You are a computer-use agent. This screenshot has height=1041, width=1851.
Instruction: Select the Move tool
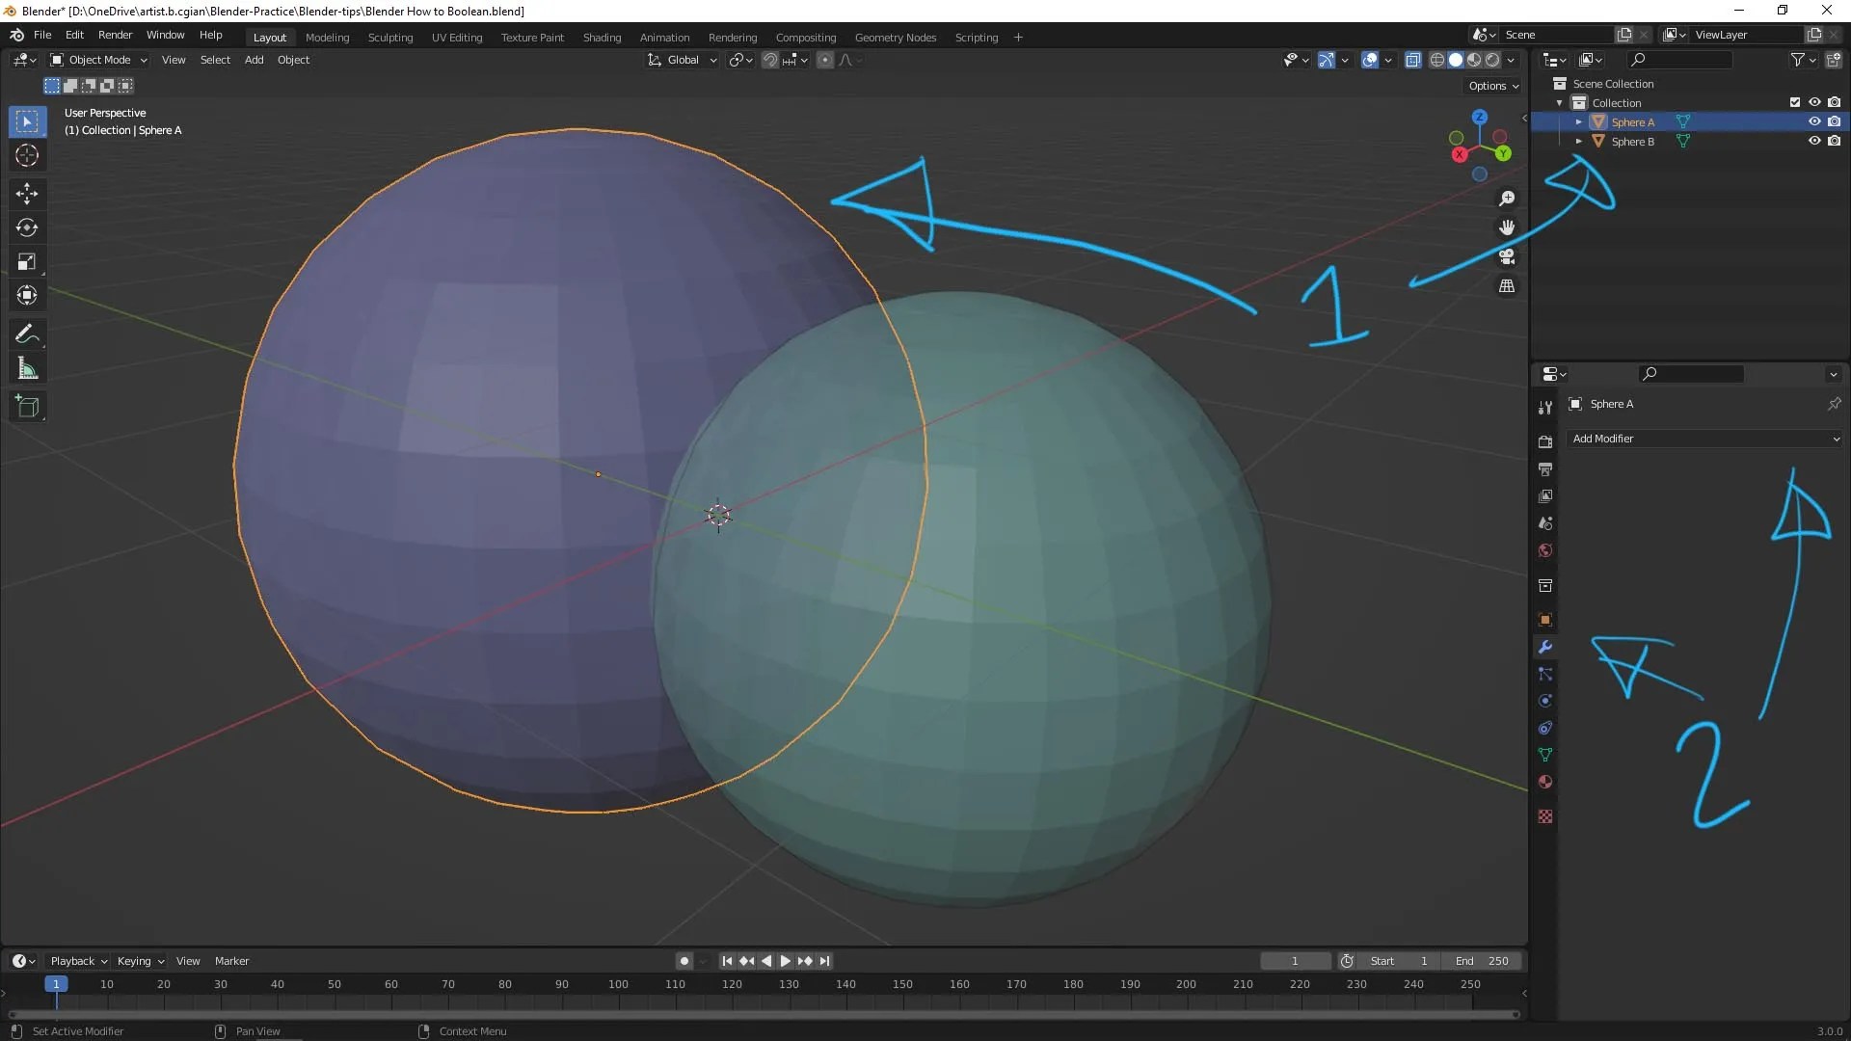click(x=27, y=194)
